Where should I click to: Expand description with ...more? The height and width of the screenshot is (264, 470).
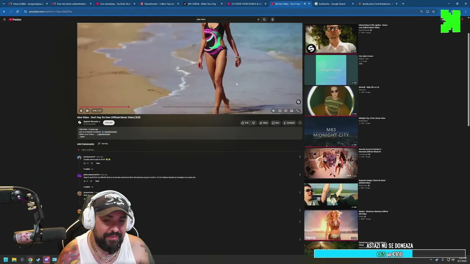point(82,137)
